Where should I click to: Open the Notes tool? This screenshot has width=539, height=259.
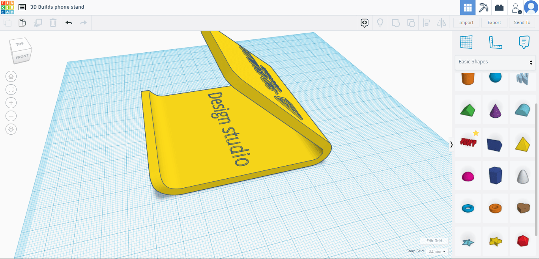pyautogui.click(x=524, y=42)
